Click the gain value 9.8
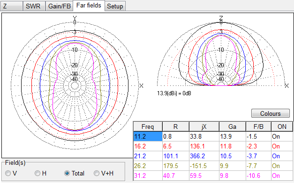Screen dimensions: 294x183 pos(232,176)
